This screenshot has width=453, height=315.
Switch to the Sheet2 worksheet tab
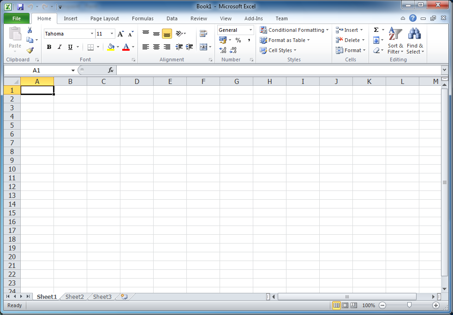(x=75, y=297)
